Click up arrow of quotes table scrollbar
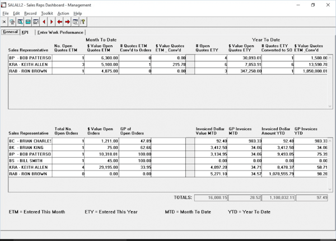This screenshot has height=241, width=336. pos(330,58)
